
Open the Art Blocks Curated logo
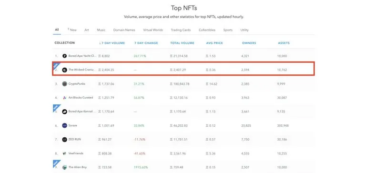[x=65, y=98]
